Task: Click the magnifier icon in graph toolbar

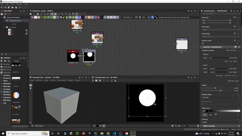Action: (x=45, y=14)
